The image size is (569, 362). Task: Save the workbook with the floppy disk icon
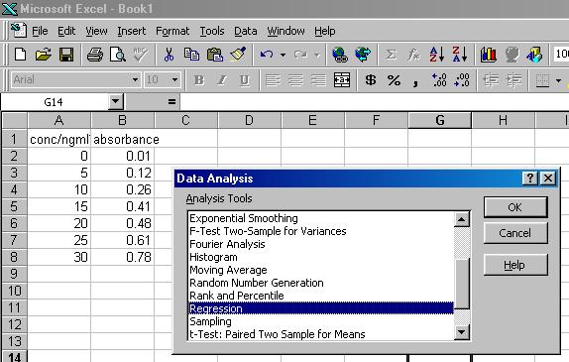[66, 55]
